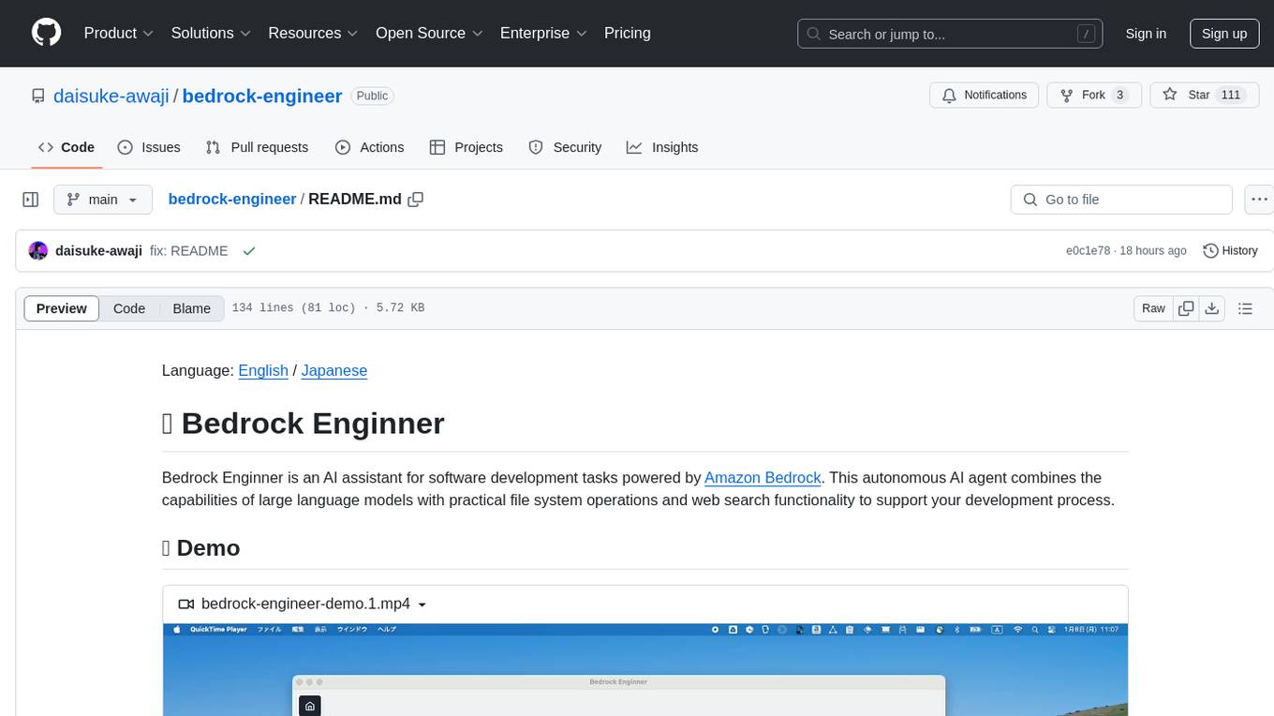This screenshot has width=1274, height=716.
Task: Open the GitHub homepage via the logo
Action: tap(46, 33)
